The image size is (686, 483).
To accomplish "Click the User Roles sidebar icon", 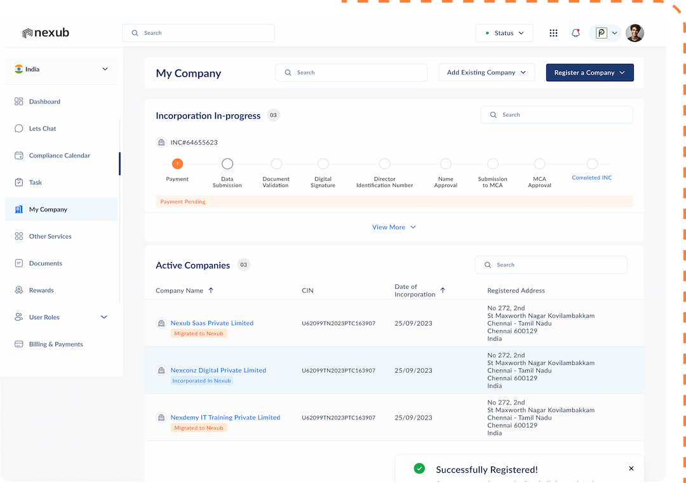I will [x=19, y=317].
